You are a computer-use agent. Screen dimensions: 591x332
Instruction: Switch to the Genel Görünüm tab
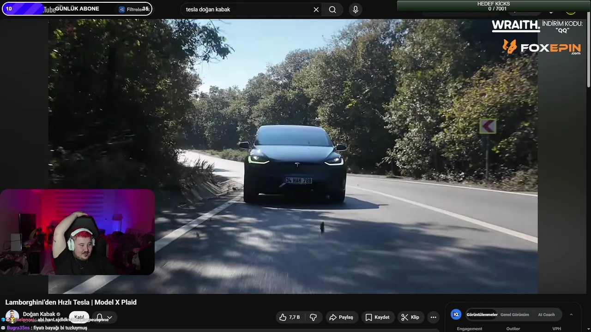(x=514, y=314)
